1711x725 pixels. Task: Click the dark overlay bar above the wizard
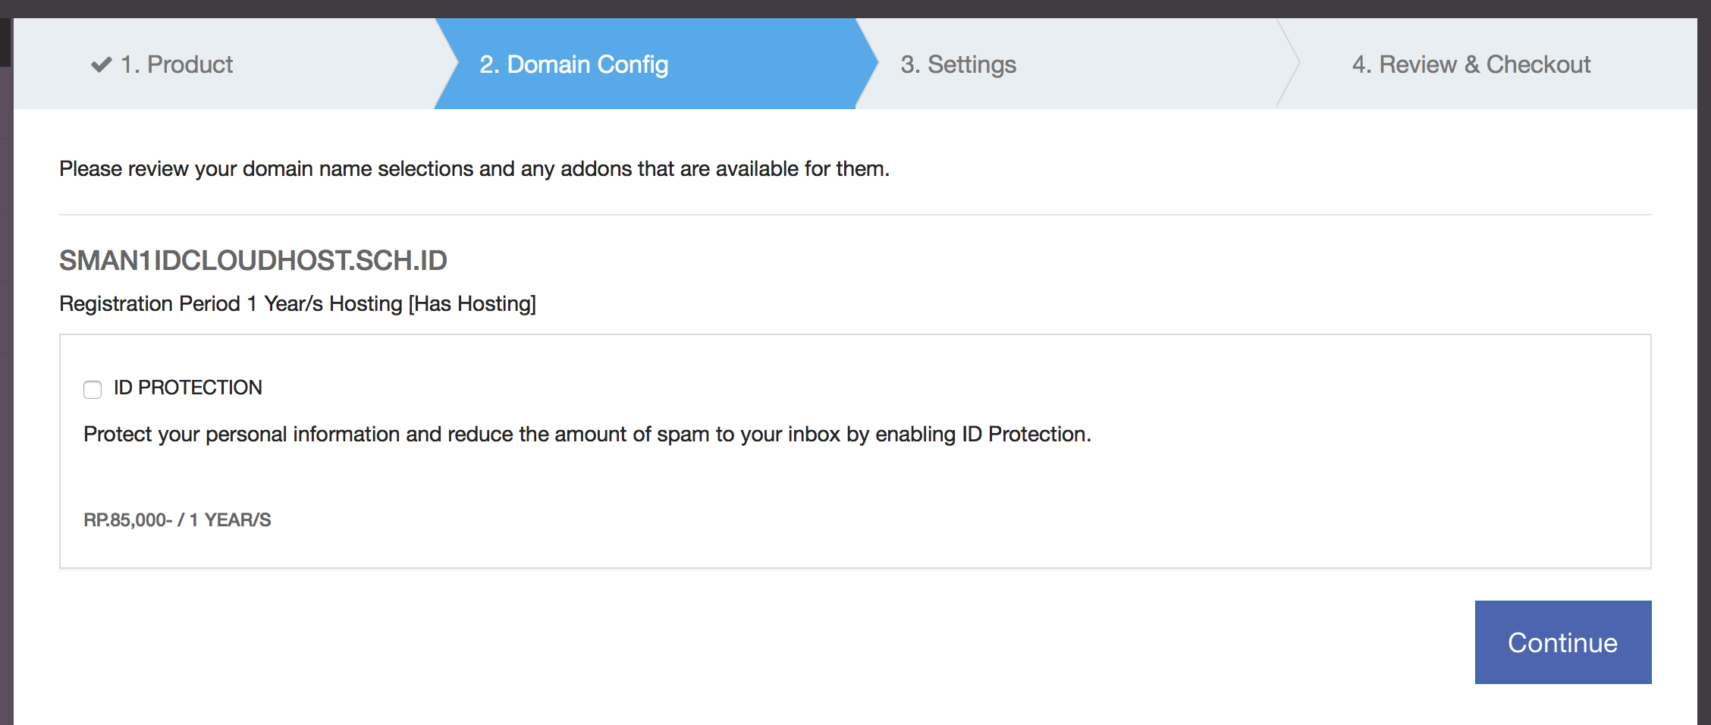point(855,8)
